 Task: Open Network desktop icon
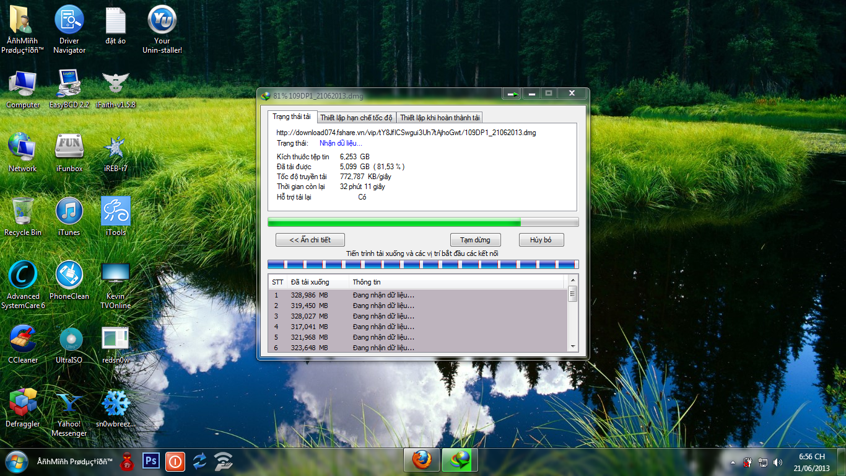[x=23, y=153]
